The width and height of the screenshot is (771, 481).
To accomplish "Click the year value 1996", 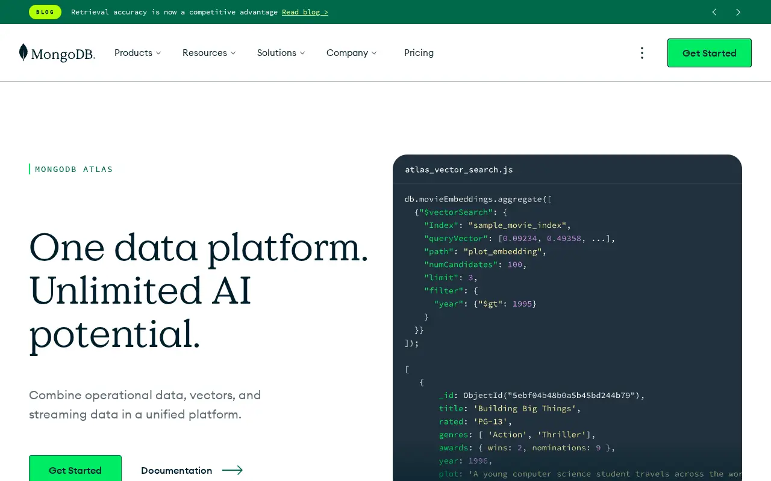I will click(x=478, y=461).
